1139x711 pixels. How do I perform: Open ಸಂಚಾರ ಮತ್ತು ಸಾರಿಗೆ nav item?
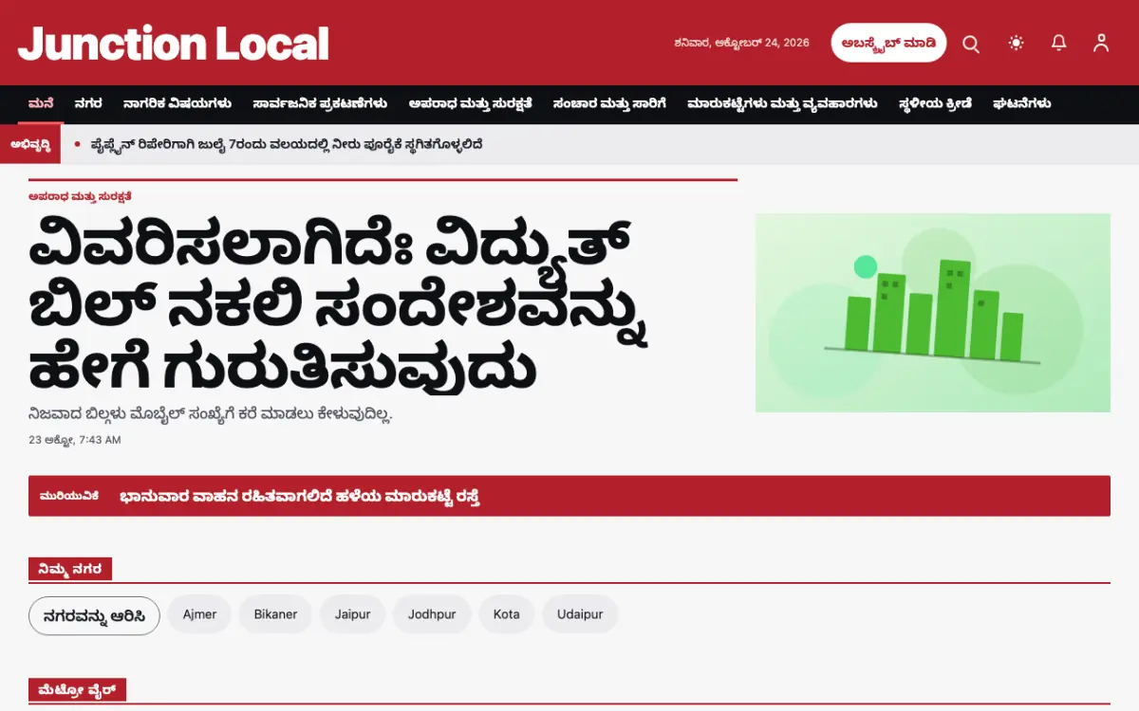pos(609,103)
